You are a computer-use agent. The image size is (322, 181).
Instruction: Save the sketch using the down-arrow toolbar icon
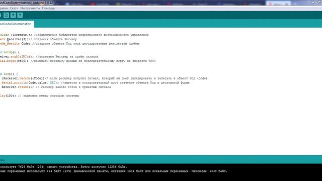point(20,15)
